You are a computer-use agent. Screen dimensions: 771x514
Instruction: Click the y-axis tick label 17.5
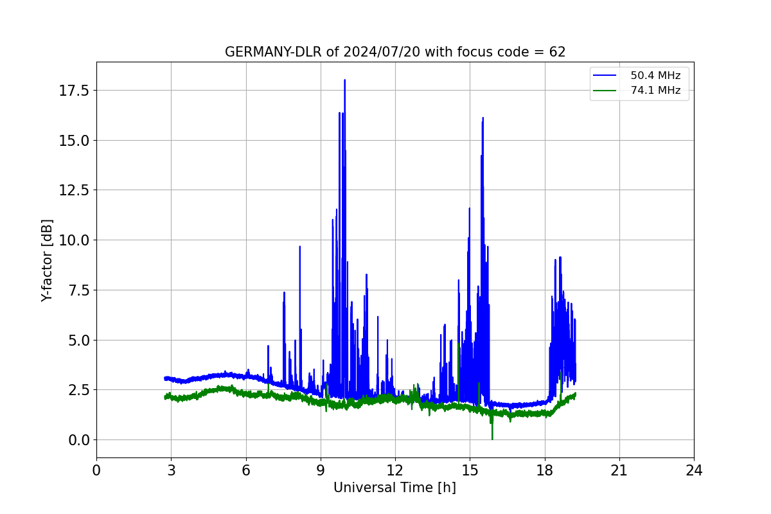pyautogui.click(x=75, y=90)
